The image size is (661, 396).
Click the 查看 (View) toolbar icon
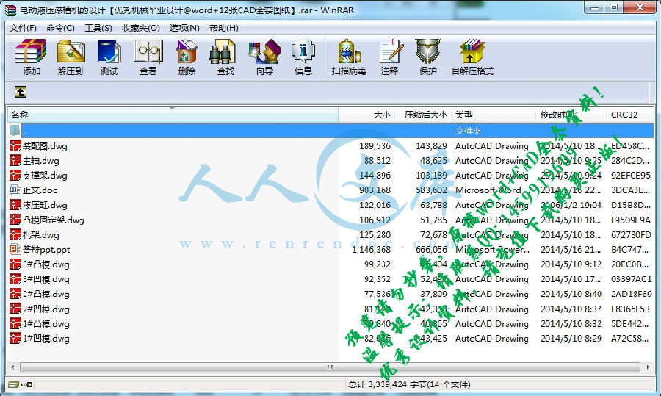(x=148, y=52)
